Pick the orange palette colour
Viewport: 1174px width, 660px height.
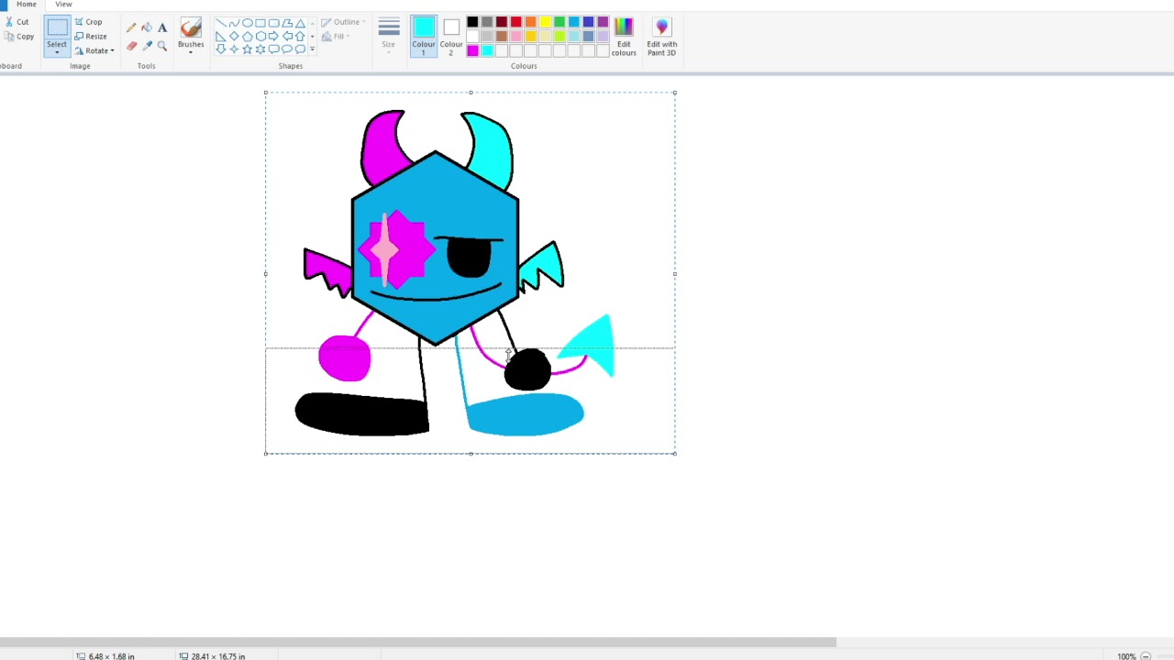point(530,22)
